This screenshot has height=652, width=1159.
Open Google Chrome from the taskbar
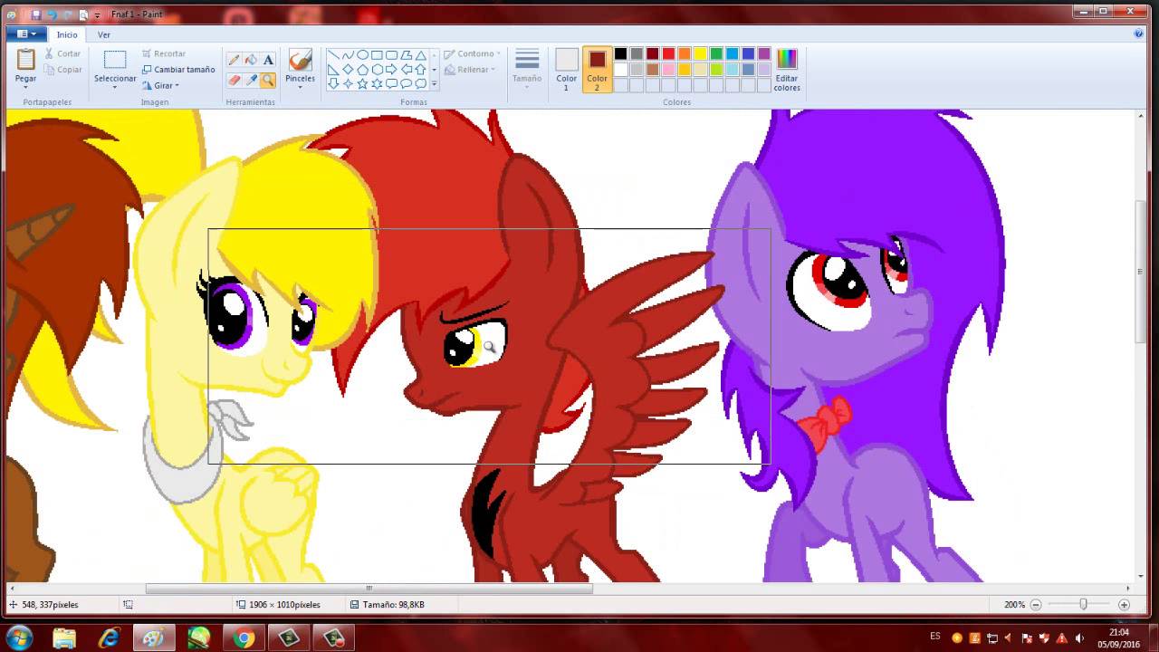pyautogui.click(x=244, y=638)
